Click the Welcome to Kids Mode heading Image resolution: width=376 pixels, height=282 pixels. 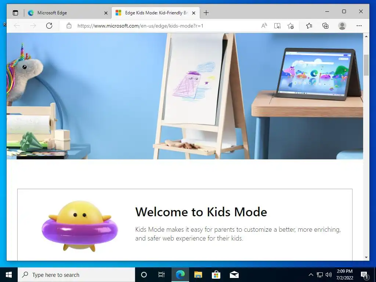click(x=201, y=212)
